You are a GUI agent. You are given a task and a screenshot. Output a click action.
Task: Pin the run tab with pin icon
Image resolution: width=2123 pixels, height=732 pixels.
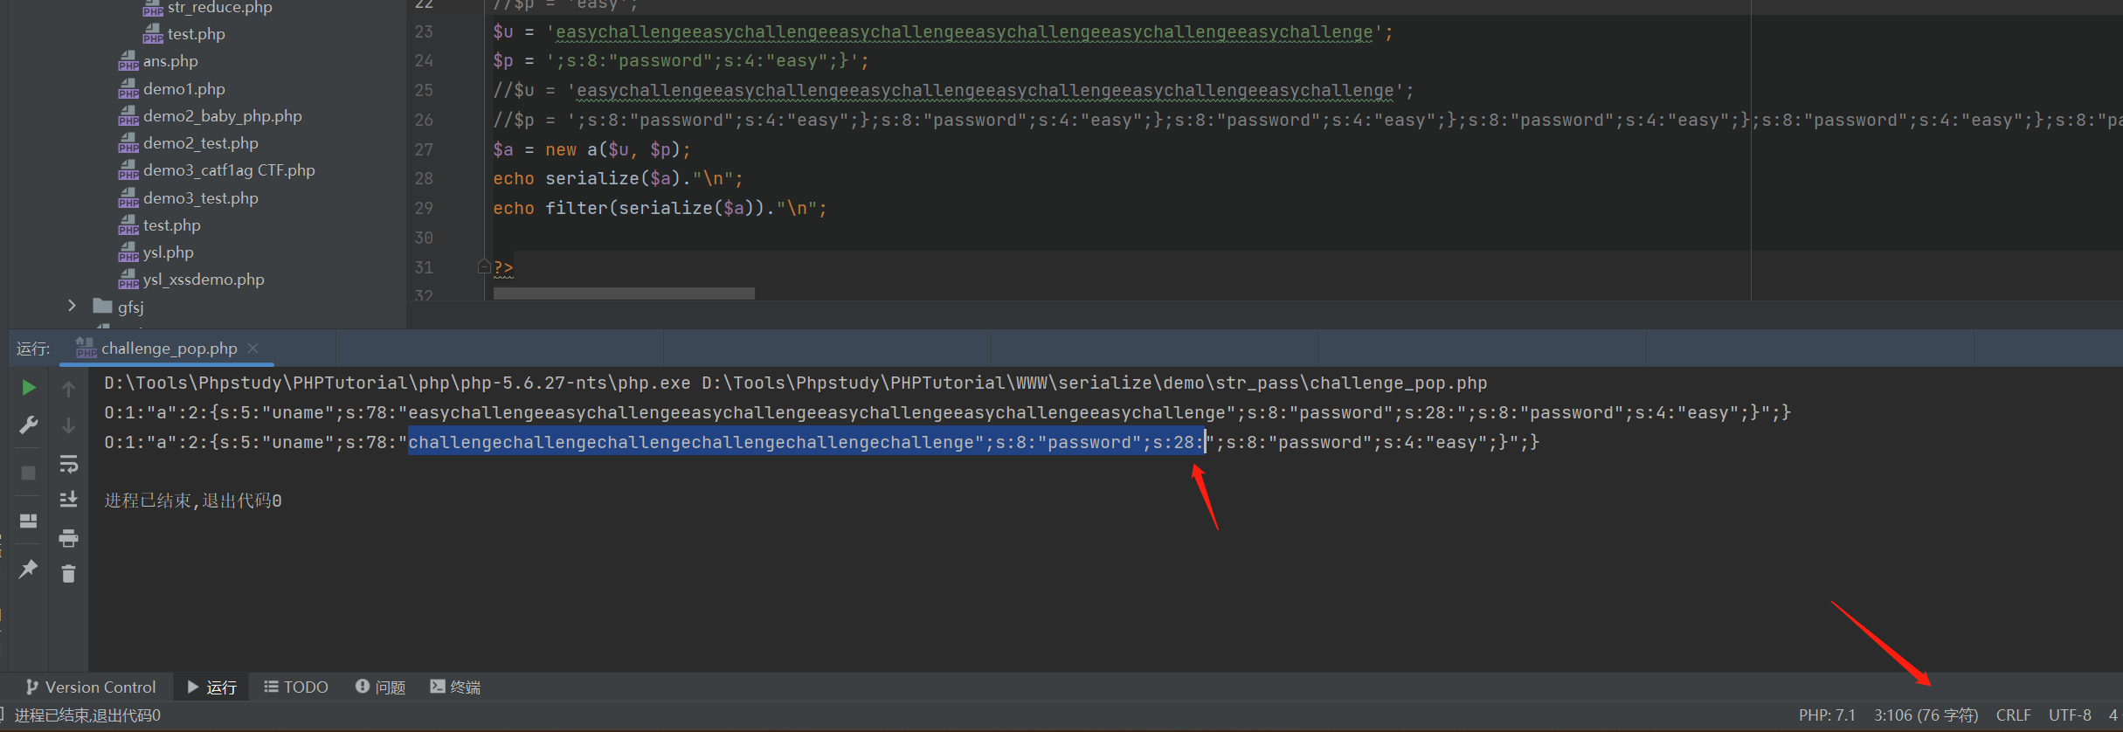(x=28, y=569)
